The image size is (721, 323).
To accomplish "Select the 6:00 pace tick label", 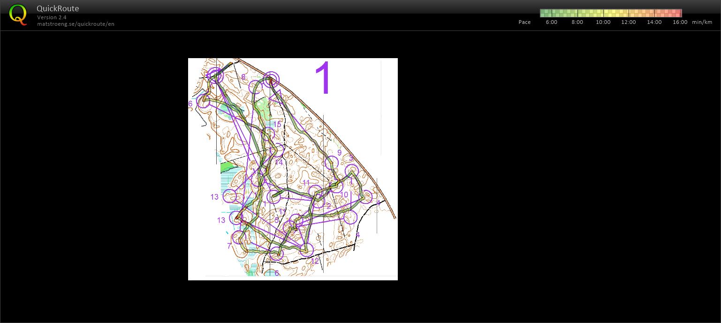I will (x=552, y=22).
